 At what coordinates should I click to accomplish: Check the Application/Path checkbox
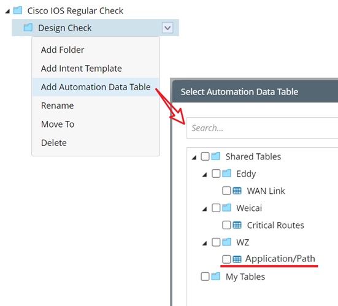[x=226, y=259]
